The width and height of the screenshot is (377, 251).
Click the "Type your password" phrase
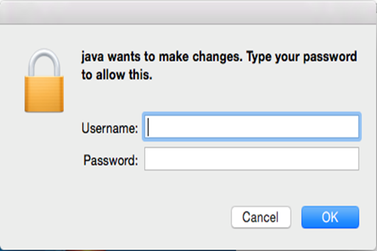point(302,57)
